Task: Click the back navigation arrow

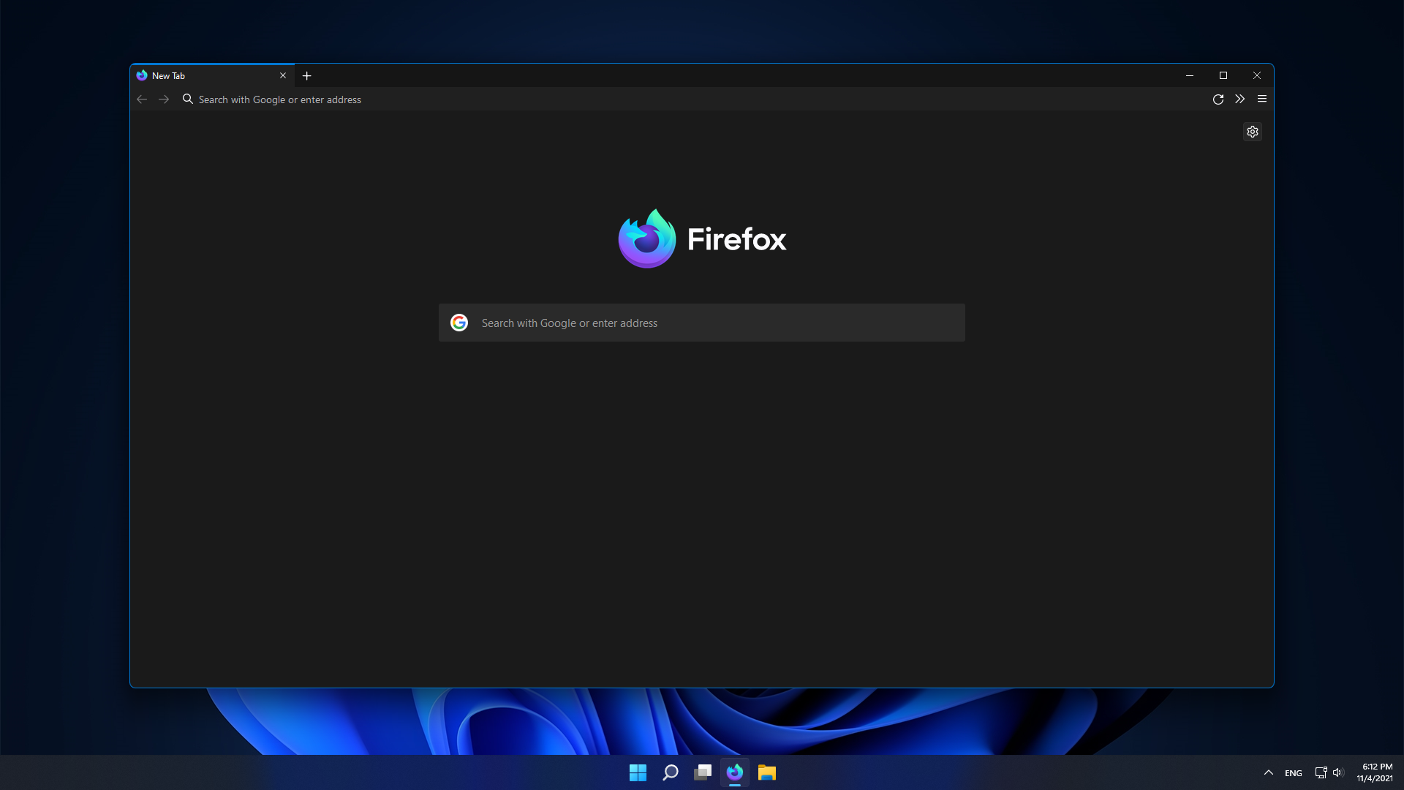Action: (x=142, y=99)
